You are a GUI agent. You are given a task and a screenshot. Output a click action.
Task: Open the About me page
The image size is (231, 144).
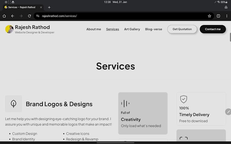point(94,29)
